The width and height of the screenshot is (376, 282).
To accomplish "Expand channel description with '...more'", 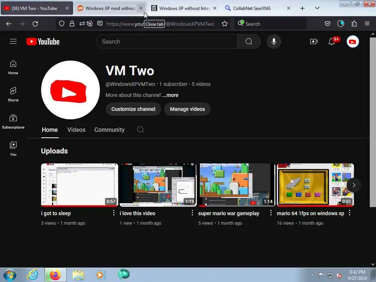I will click(170, 95).
